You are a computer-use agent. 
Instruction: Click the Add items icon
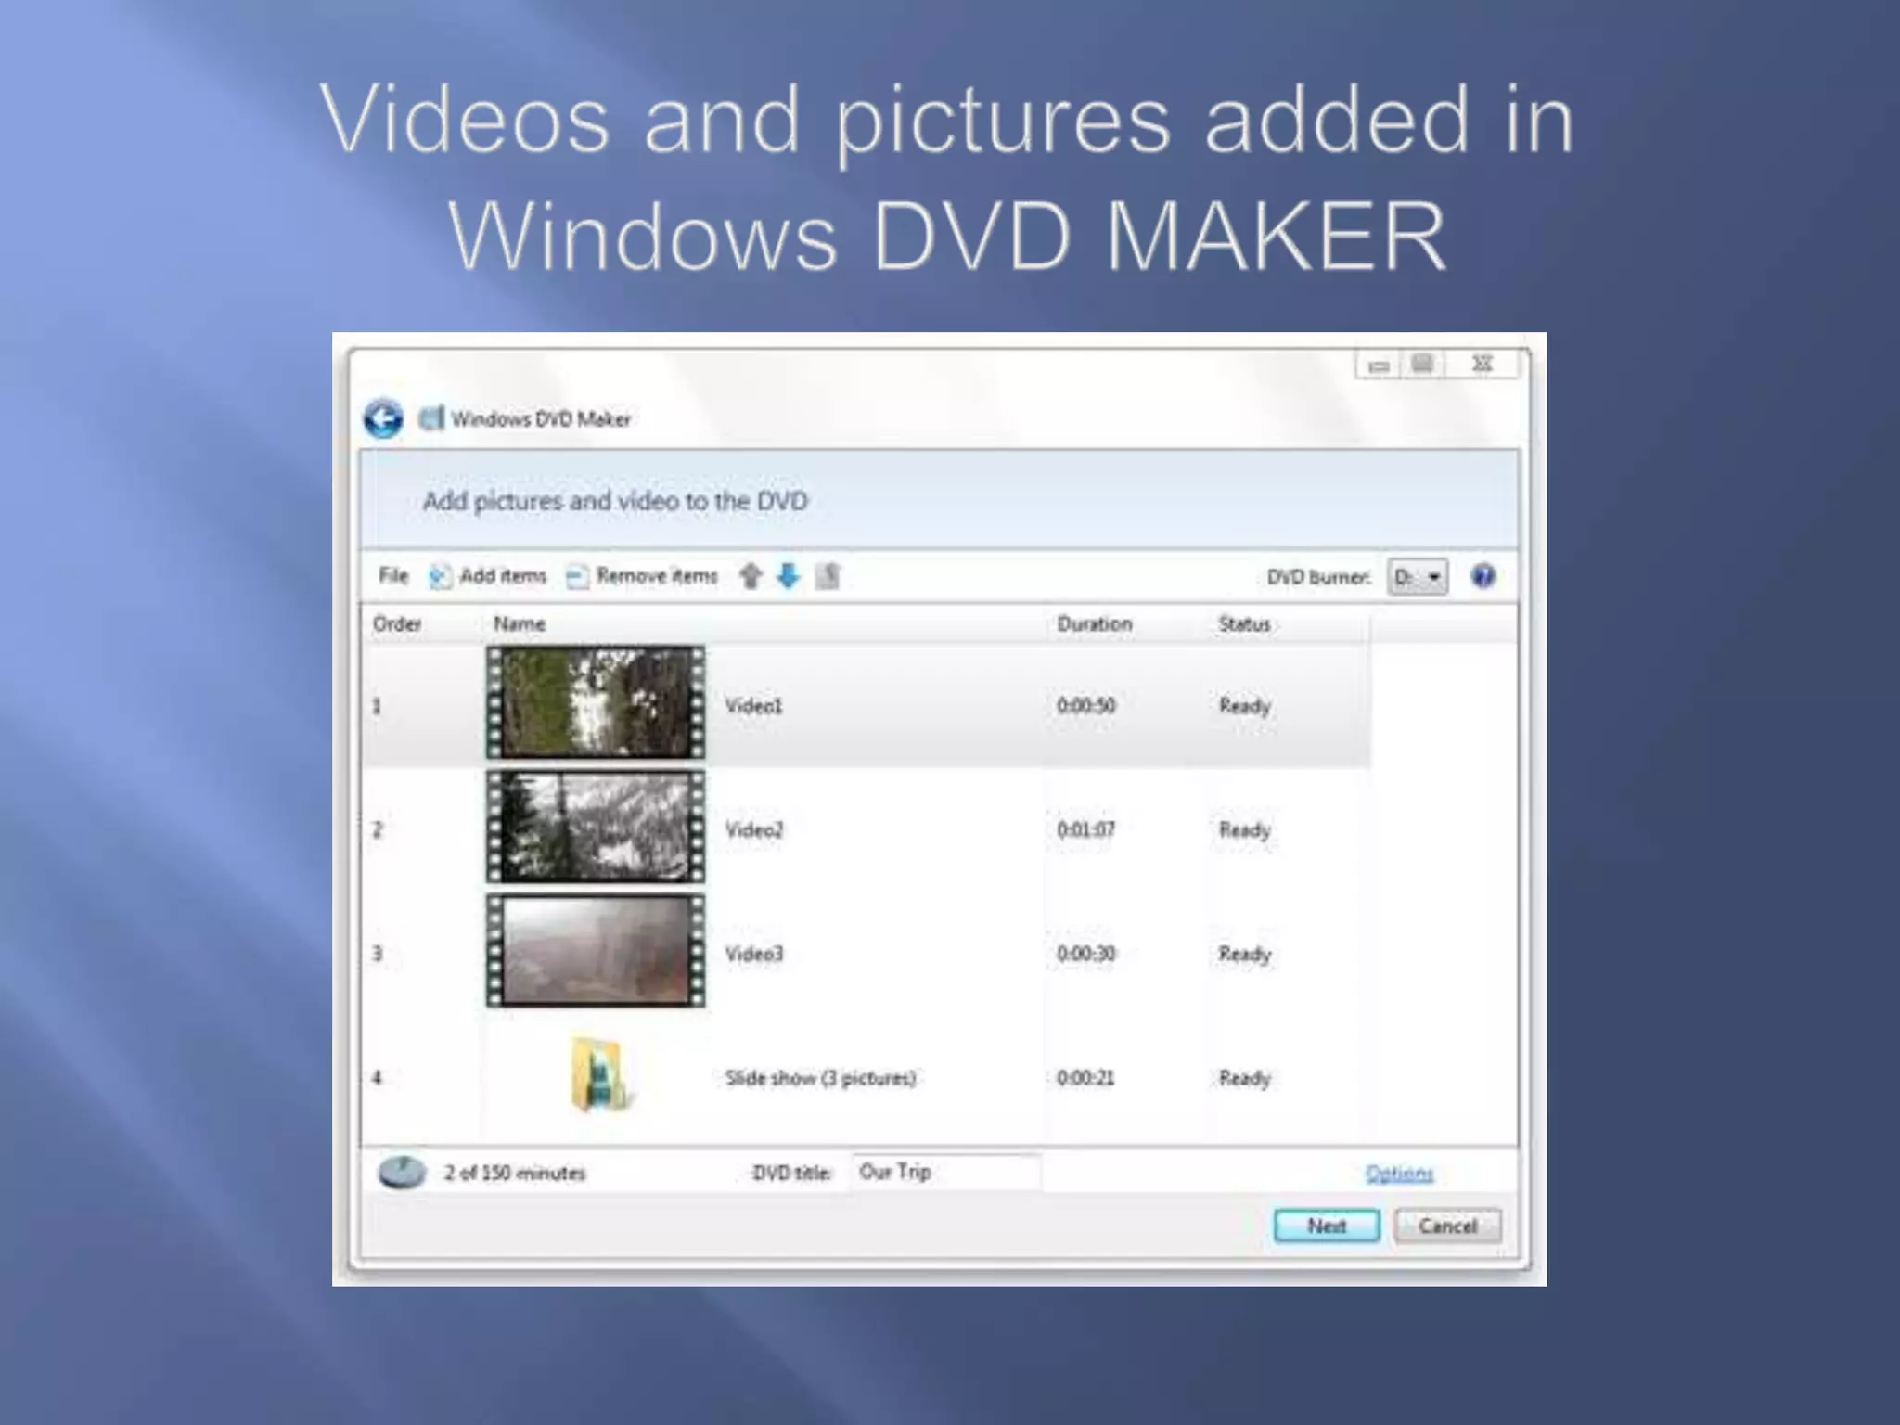440,576
